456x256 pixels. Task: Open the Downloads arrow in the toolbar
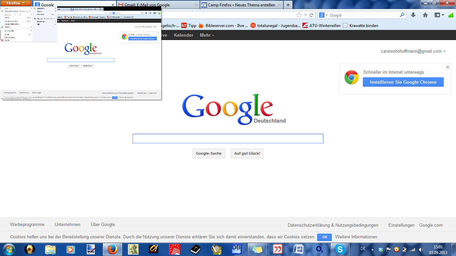[413, 15]
